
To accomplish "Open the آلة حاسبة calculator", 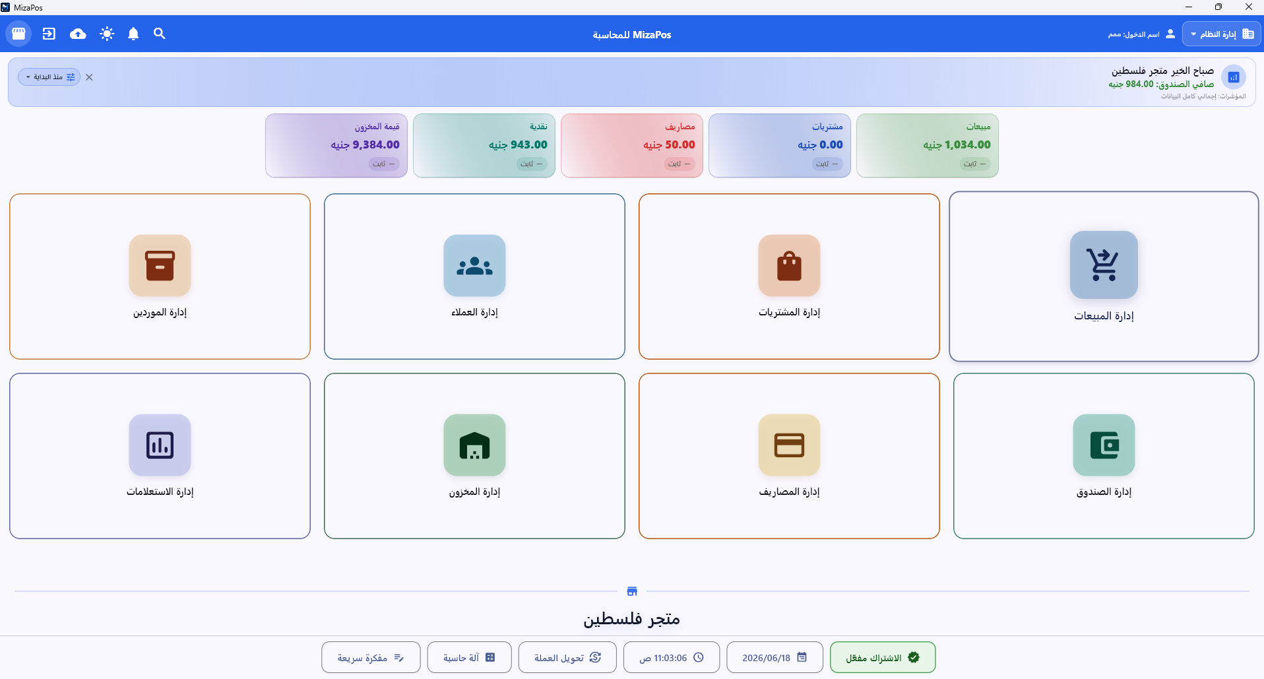I will [469, 657].
